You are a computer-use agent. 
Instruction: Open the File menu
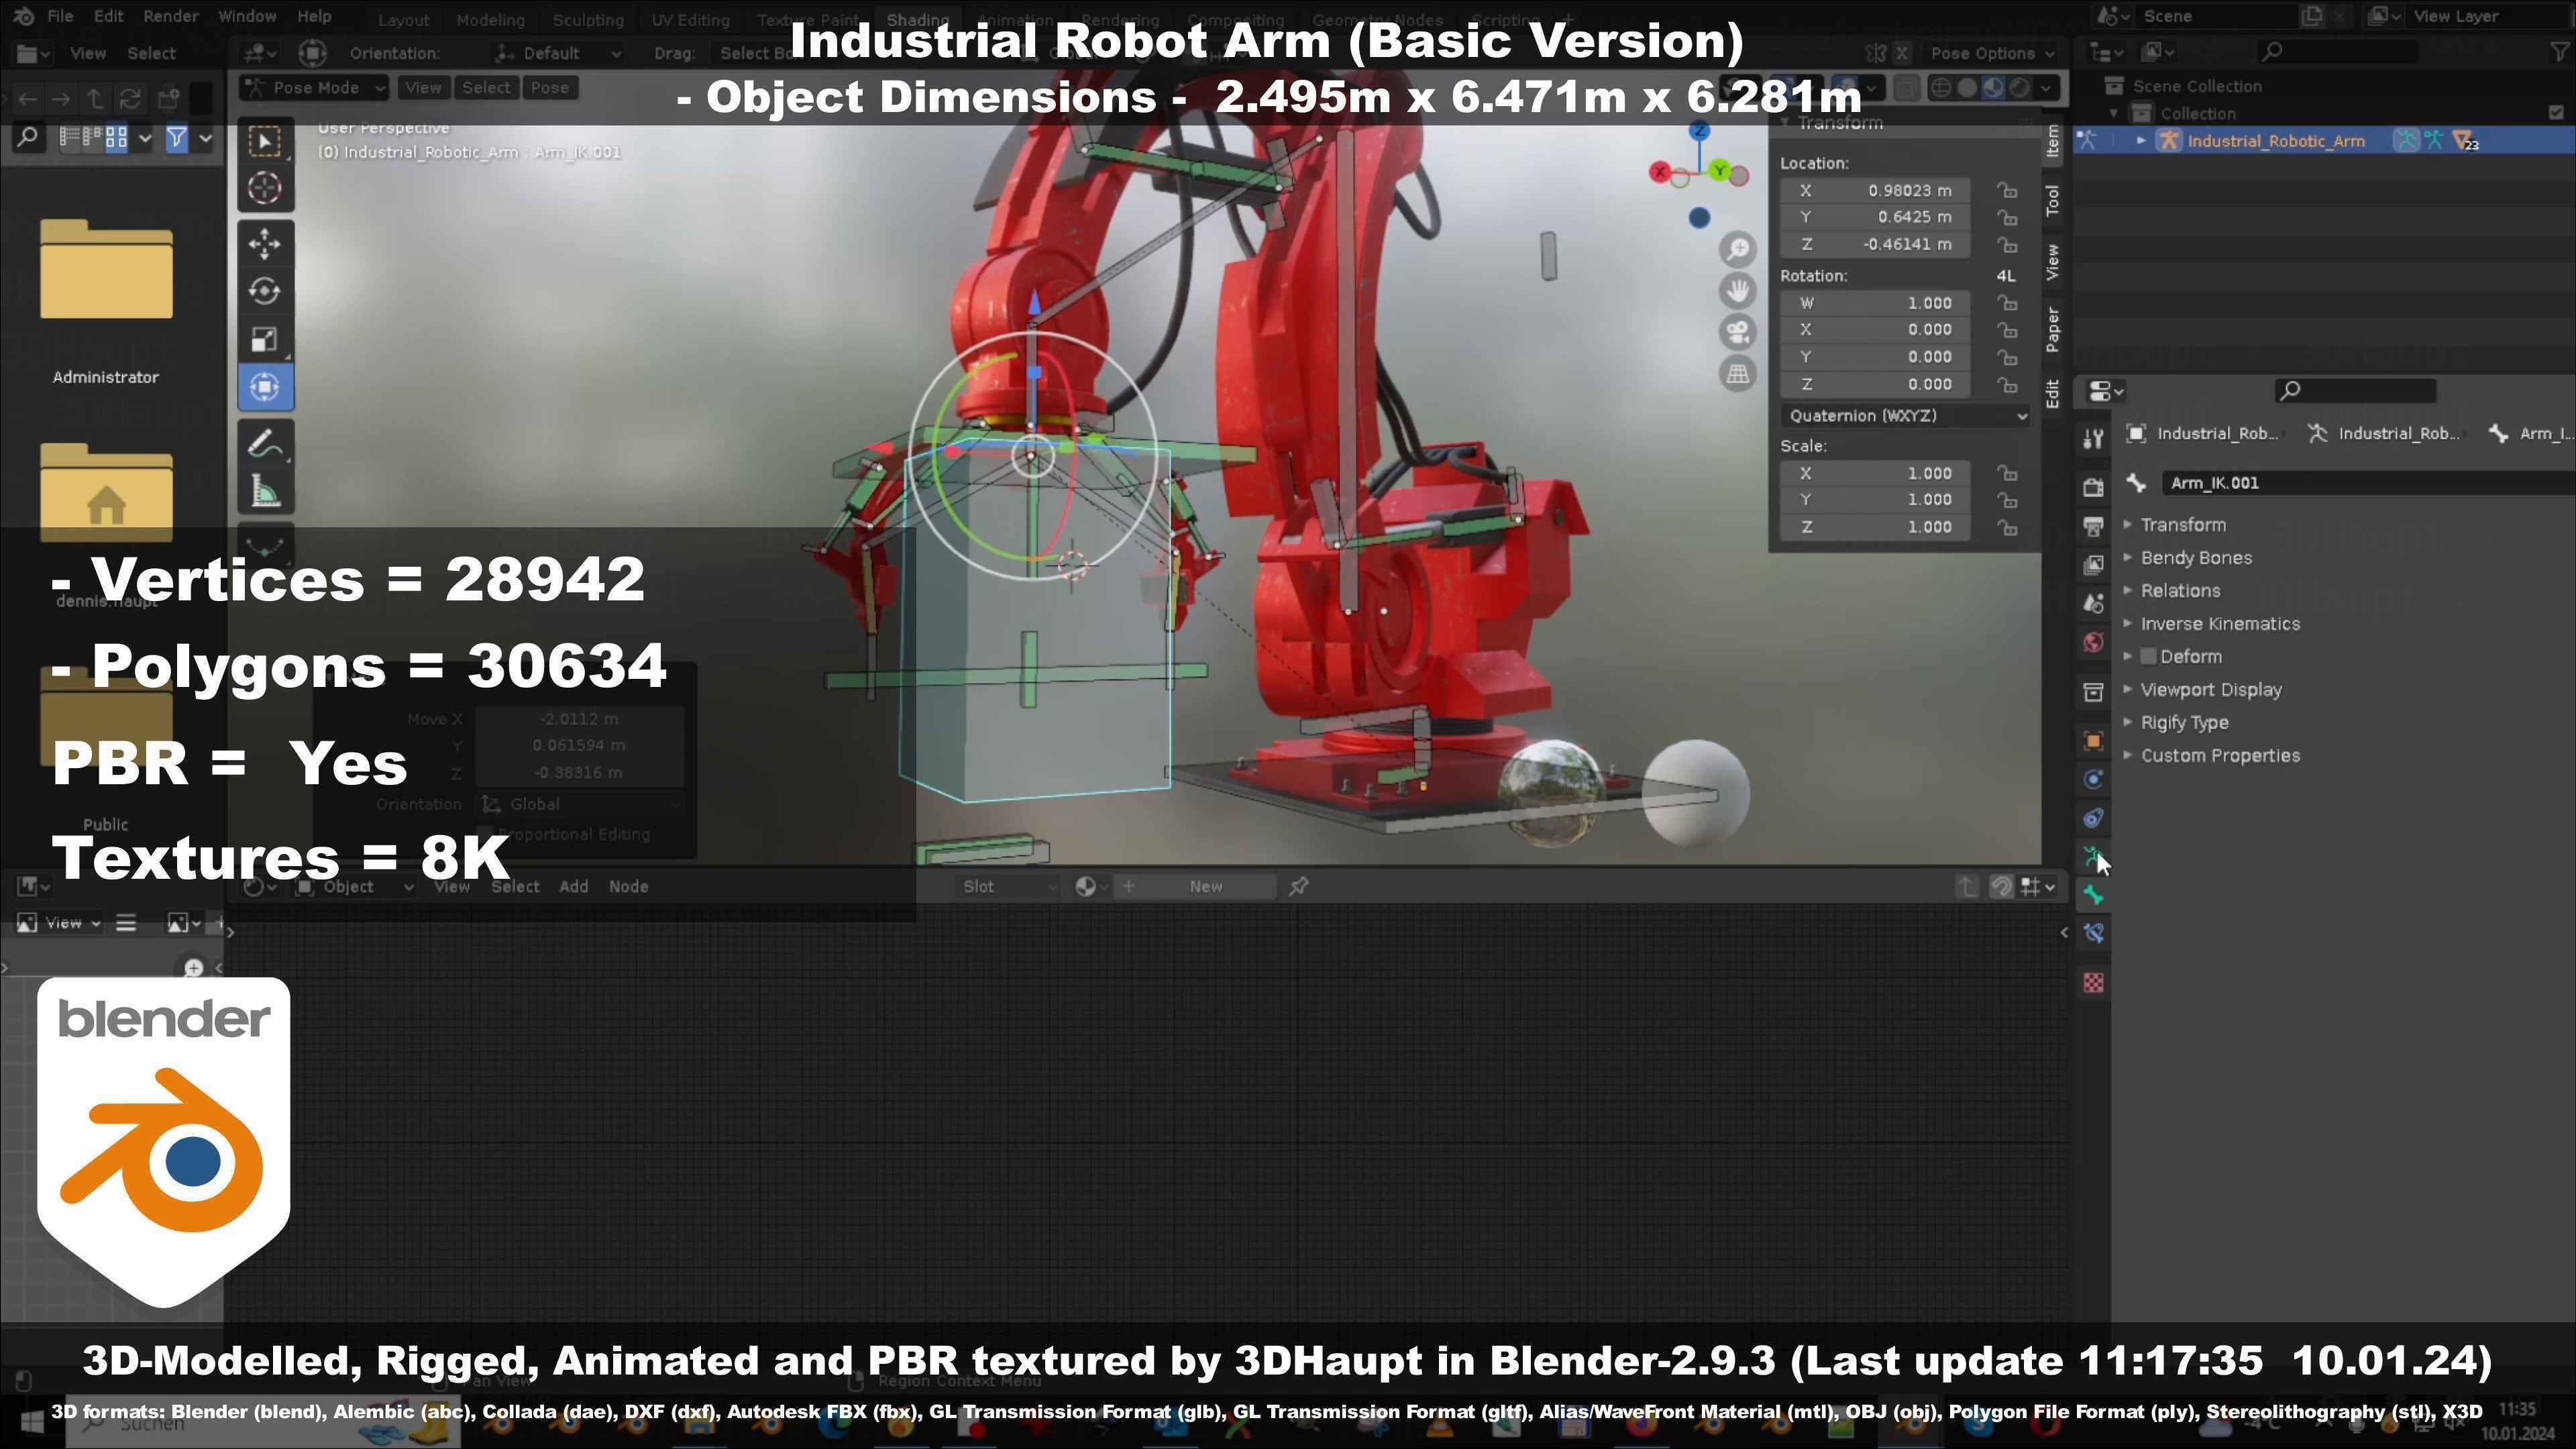pyautogui.click(x=60, y=16)
